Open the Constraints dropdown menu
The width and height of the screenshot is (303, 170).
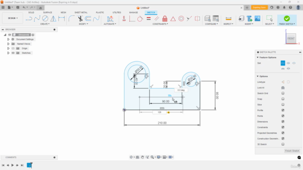click(x=160, y=24)
